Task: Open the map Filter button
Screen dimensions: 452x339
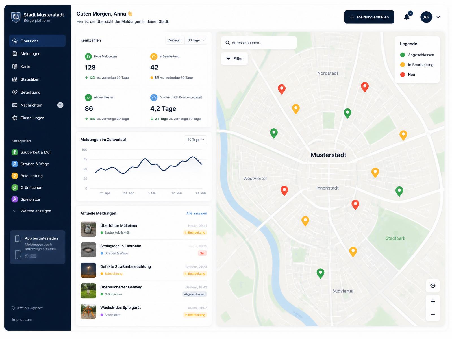Action: [234, 58]
